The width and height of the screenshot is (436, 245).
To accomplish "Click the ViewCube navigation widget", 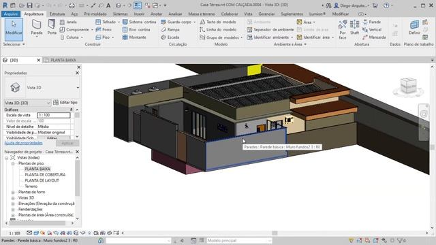I will tap(408, 86).
